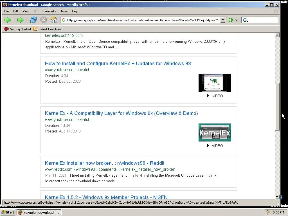Click the Firefox activity throbber icon
The image size is (288, 216).
tap(276, 11)
